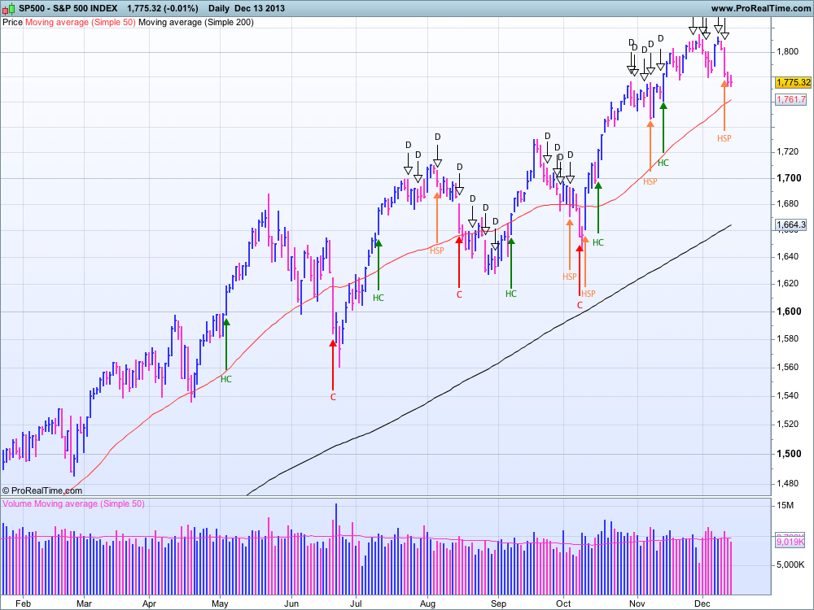Click the Jul label on time axis
Screen dimensions: 814x610
(x=356, y=603)
